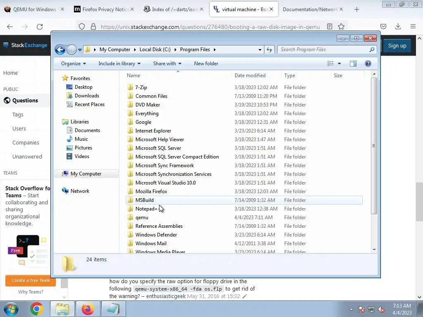The height and width of the screenshot is (317, 423).
Task: Switch to Firefox Privacy Notice tab
Action: pyautogui.click(x=104, y=9)
